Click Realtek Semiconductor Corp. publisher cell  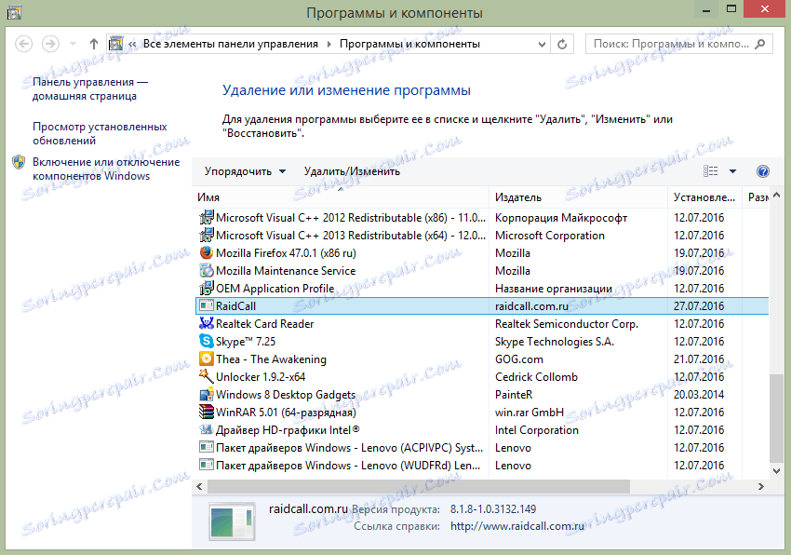pyautogui.click(x=567, y=324)
